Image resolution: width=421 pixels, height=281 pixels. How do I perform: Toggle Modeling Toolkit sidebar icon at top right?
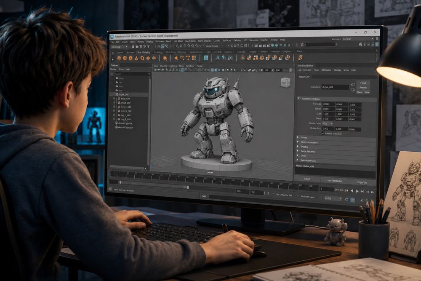point(360,44)
